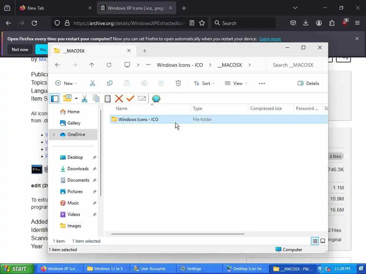Screen dimensions: 366x274
Task: Click the Rename icon in classic toolbar
Action: 142,98
